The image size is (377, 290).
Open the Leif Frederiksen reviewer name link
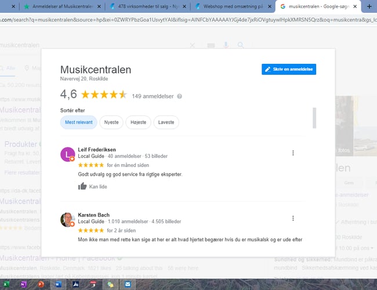(x=97, y=150)
